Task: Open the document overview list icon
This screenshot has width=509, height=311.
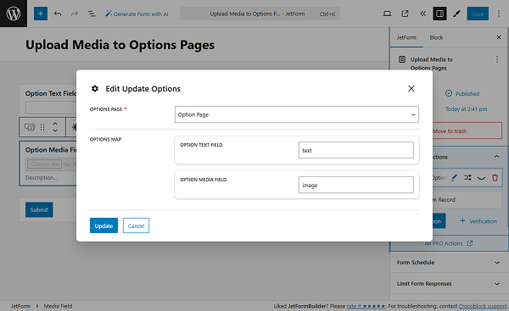Action: [92, 14]
